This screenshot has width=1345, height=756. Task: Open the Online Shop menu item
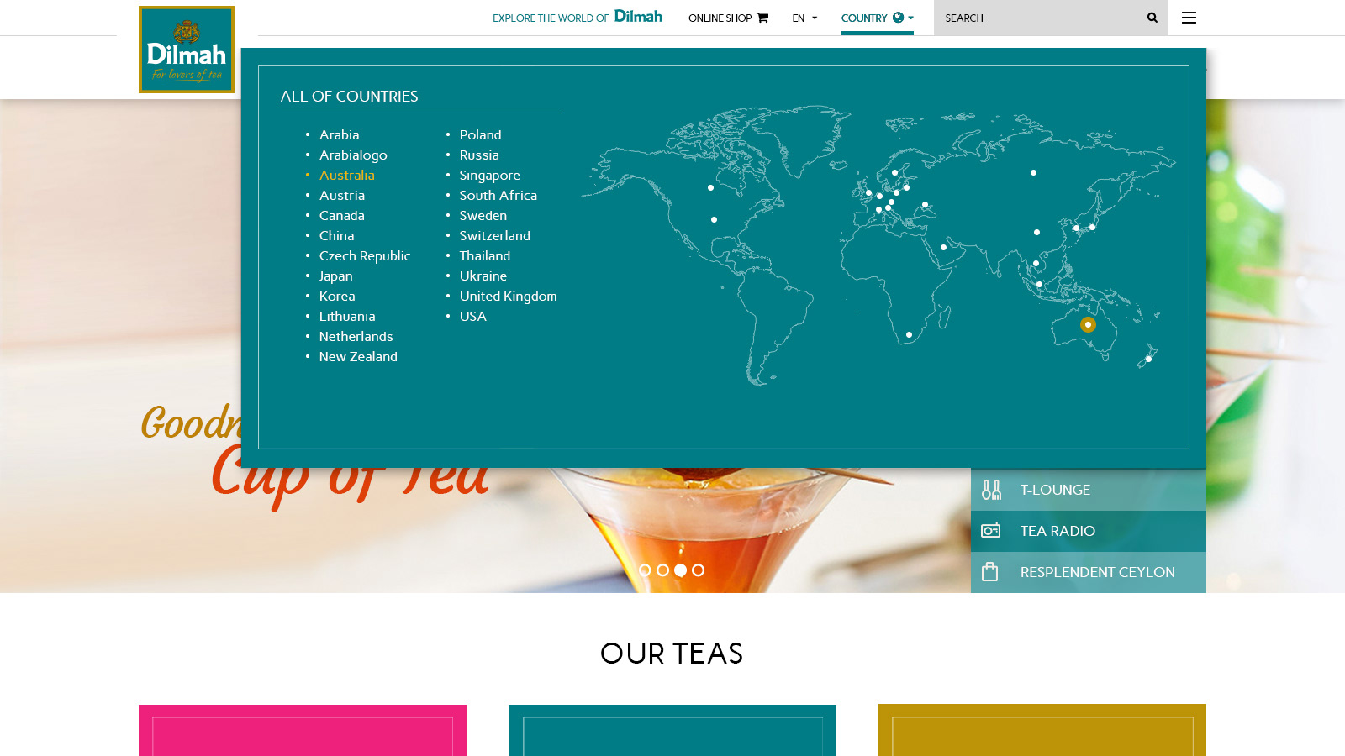pyautogui.click(x=728, y=18)
